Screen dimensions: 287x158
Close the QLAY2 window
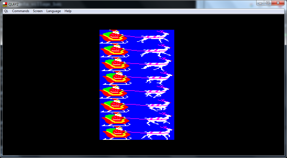click(x=278, y=3)
